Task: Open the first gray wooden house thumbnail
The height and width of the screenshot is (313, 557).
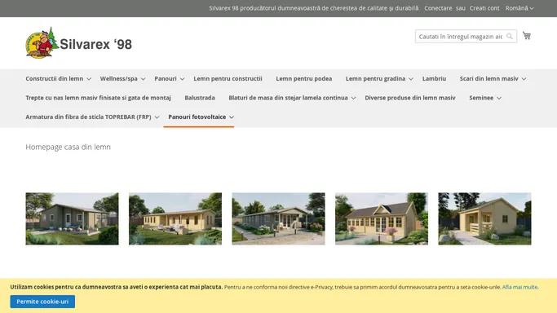Action: click(72, 218)
